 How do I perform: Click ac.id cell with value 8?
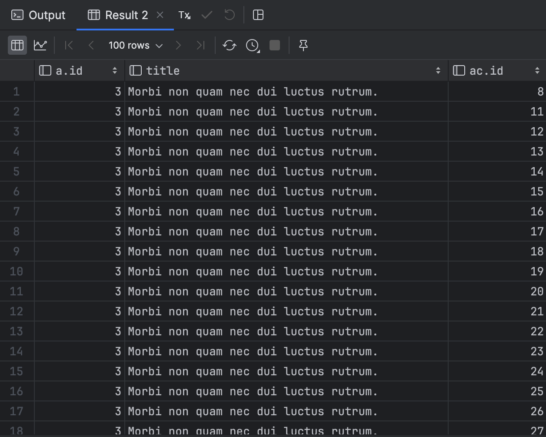coord(497,92)
